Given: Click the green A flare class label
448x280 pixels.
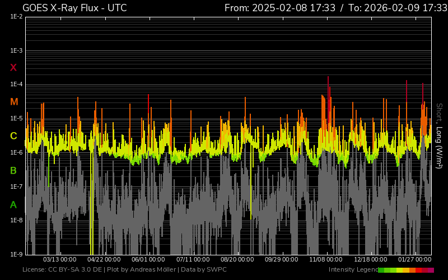Looking at the screenshot, I should (13, 204).
